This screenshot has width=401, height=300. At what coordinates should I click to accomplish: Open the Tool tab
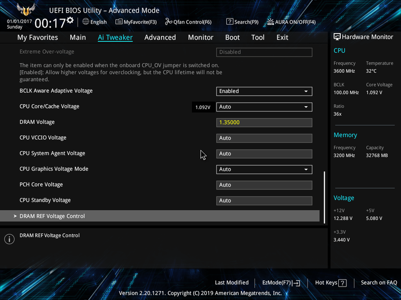coord(258,38)
